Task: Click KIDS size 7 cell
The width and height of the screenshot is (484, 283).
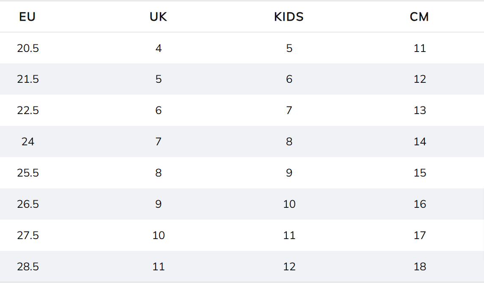Action: (x=289, y=110)
